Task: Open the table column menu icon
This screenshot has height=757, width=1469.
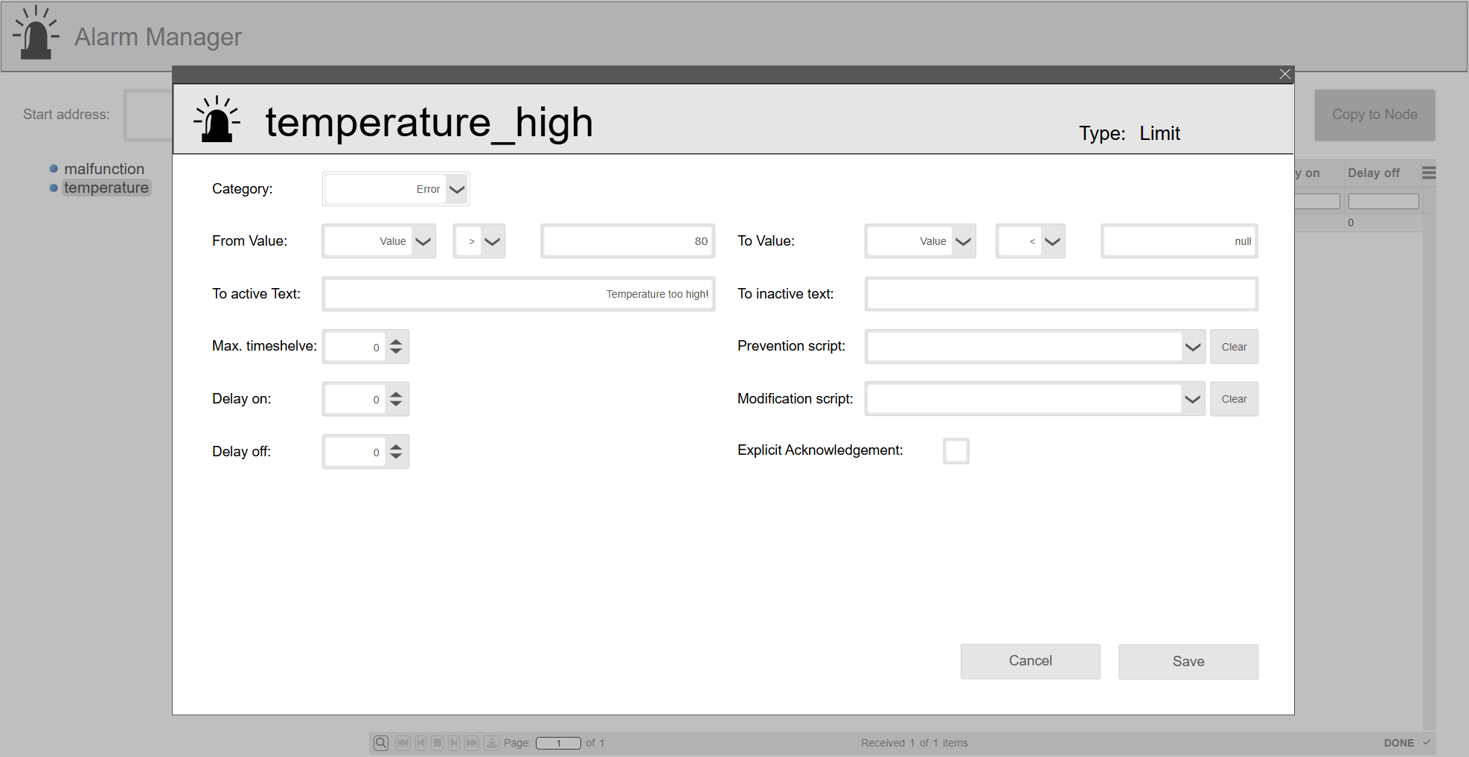Action: [x=1429, y=173]
